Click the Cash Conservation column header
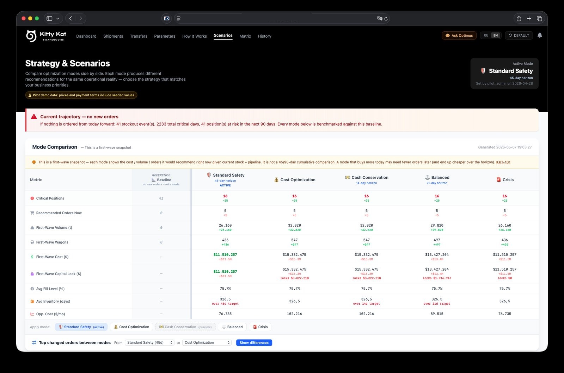The image size is (564, 373). pos(367,180)
